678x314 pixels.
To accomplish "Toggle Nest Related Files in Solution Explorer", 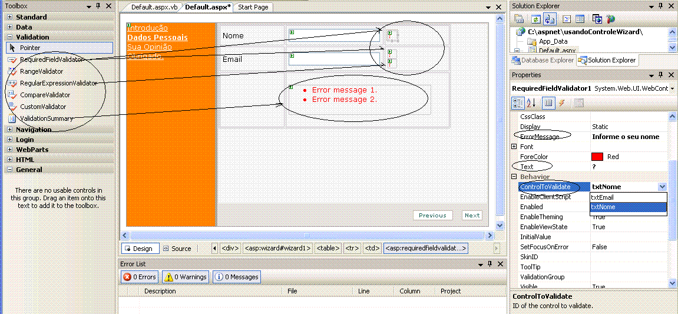I will pyautogui.click(x=550, y=19).
